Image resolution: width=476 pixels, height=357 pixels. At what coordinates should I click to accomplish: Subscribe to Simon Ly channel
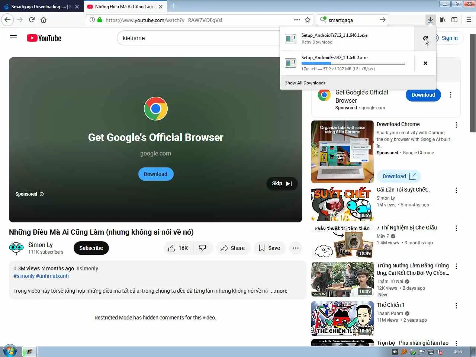tap(91, 248)
